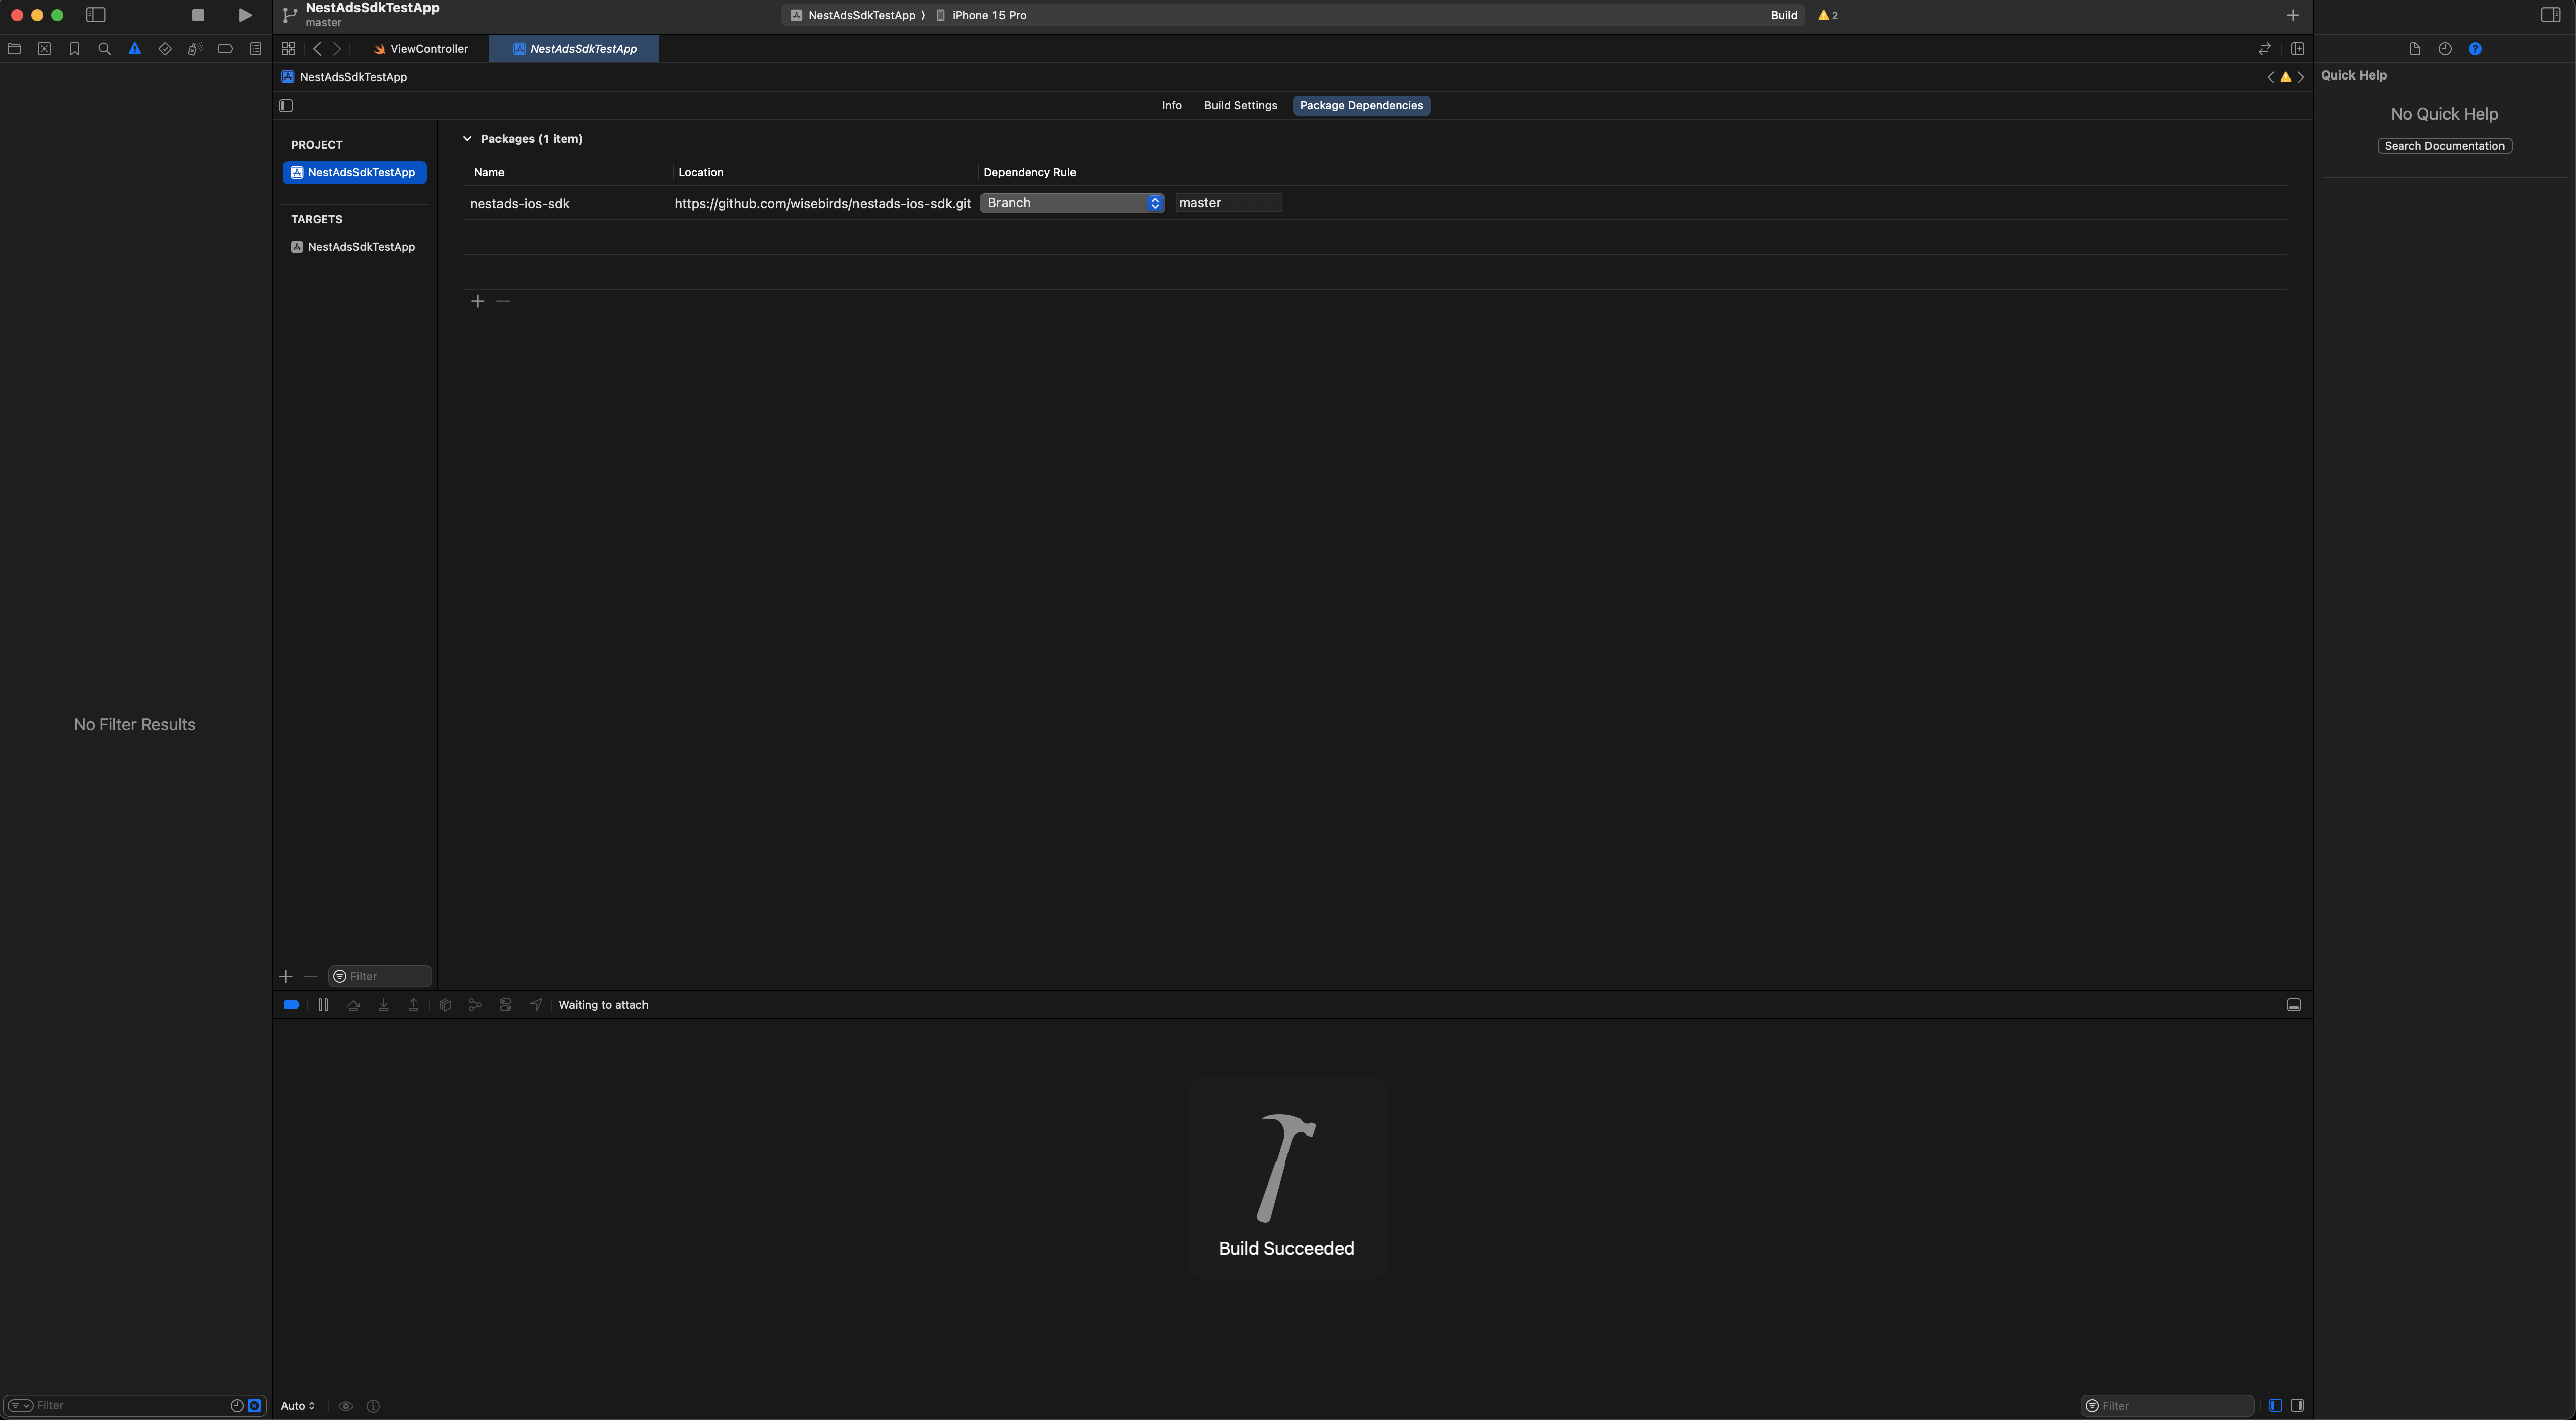2576x1420 pixels.
Task: Show the Quick Help inspector icon
Action: [x=2475, y=49]
